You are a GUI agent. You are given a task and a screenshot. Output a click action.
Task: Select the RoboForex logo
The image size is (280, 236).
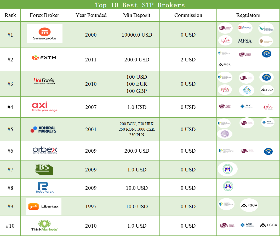(45, 188)
